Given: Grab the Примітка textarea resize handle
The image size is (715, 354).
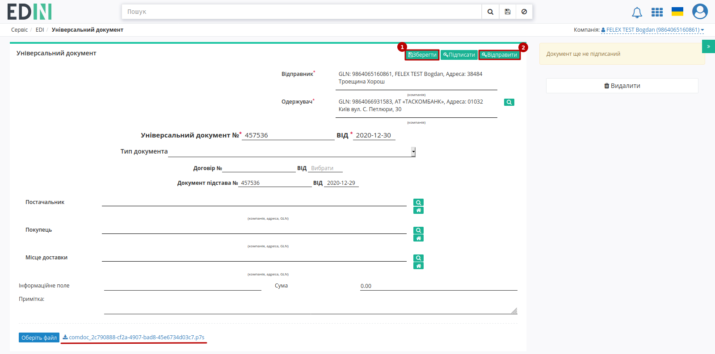Looking at the screenshot, I should coord(514,311).
